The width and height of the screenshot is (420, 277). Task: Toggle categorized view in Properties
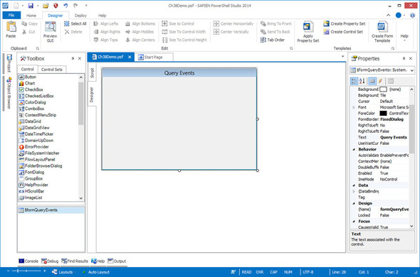[354, 81]
